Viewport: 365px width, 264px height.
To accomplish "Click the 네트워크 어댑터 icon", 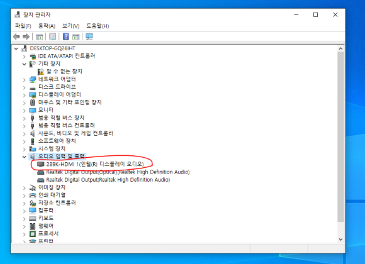I will (x=33, y=80).
